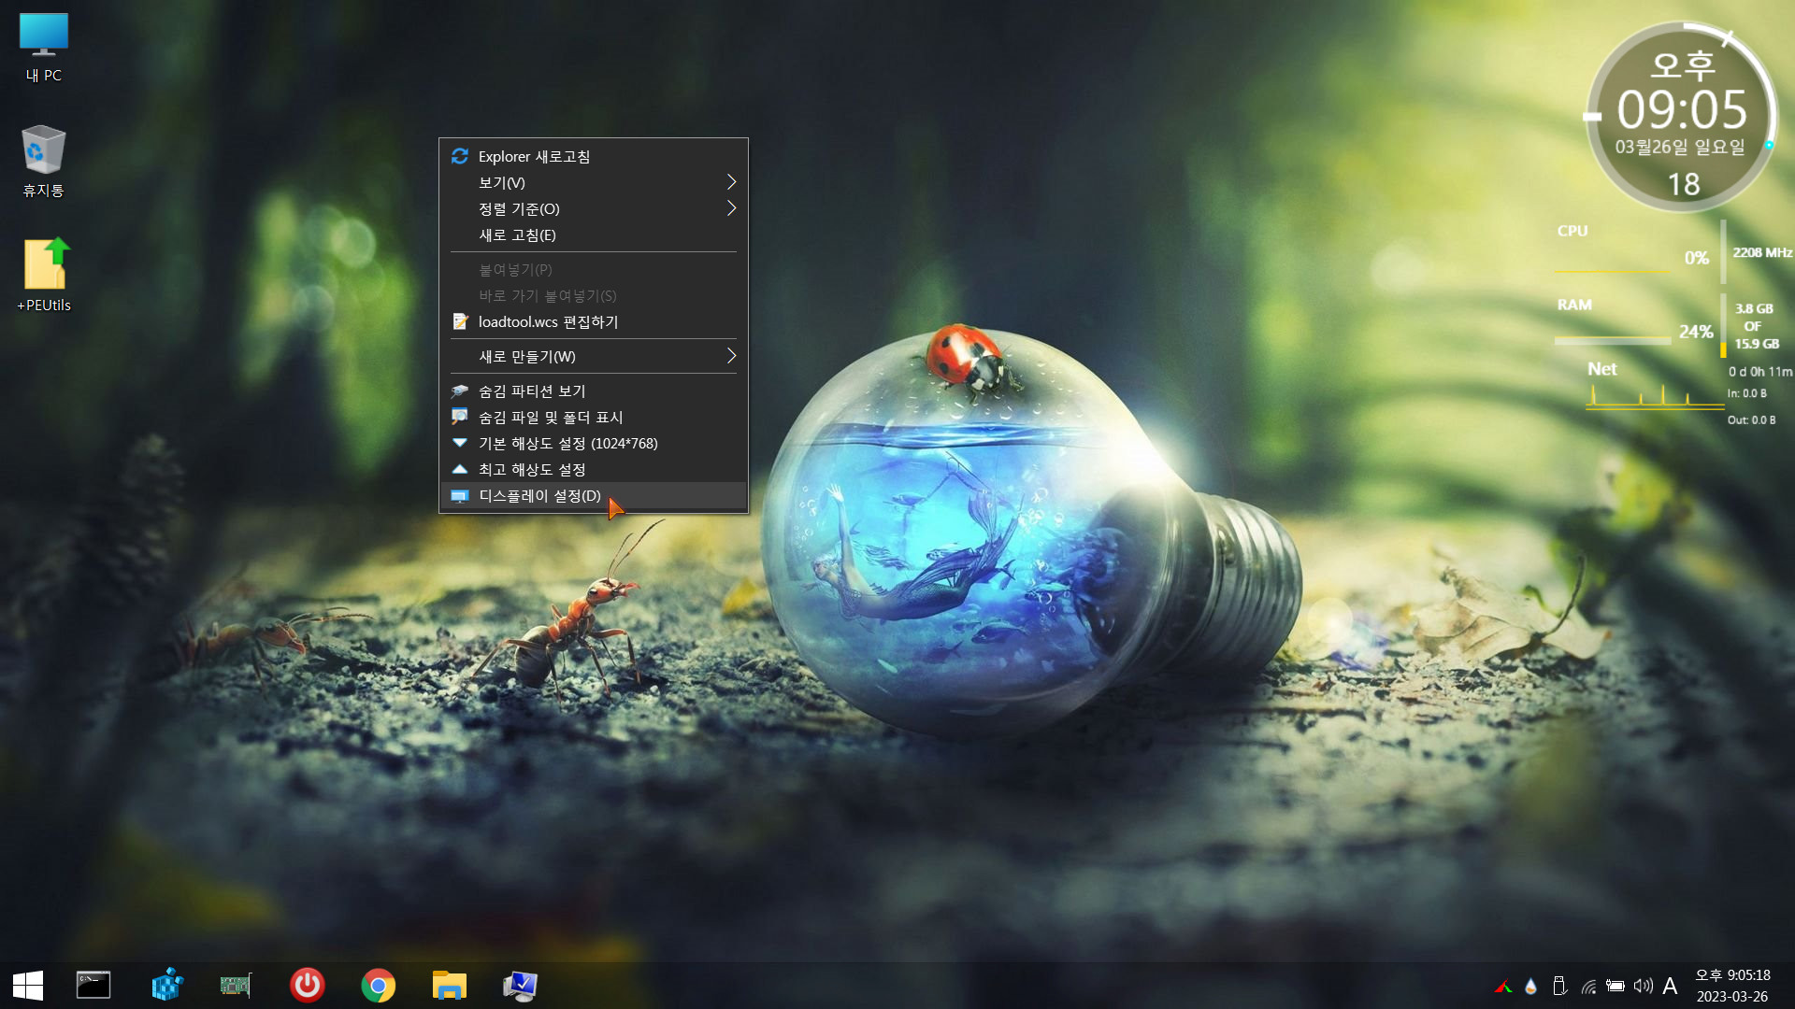The width and height of the screenshot is (1795, 1009).
Task: Select 숨김 파일 및 폴더 표시
Action: [x=593, y=417]
